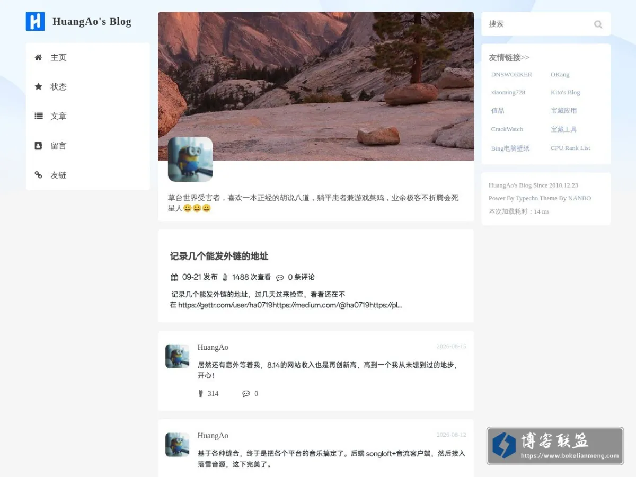Click the chain link icon beside 友链

pyautogui.click(x=38, y=174)
